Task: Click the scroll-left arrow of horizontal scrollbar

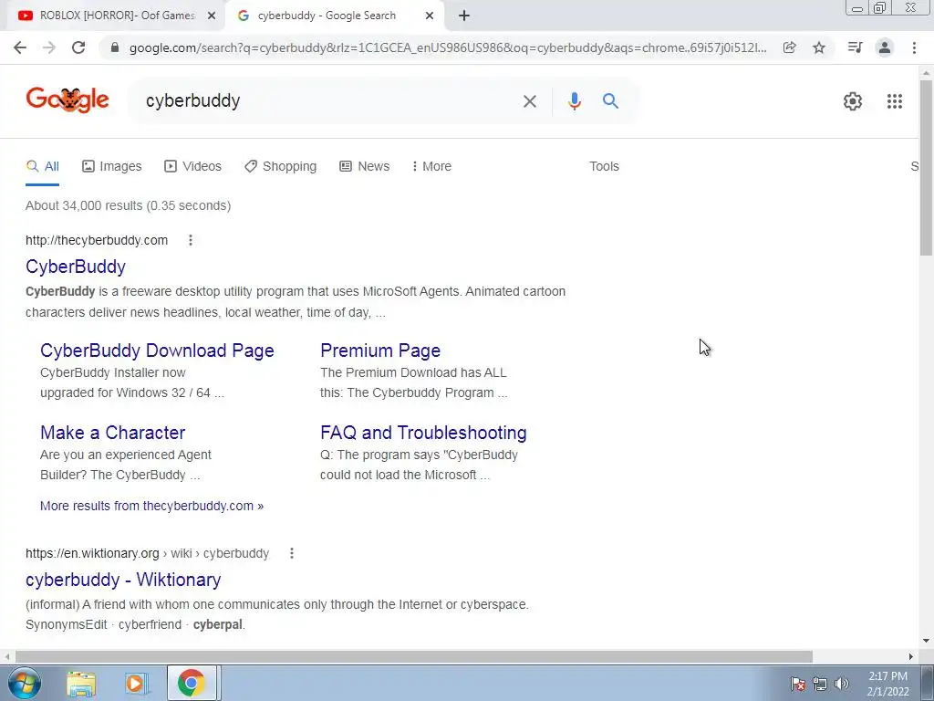Action: point(6,656)
